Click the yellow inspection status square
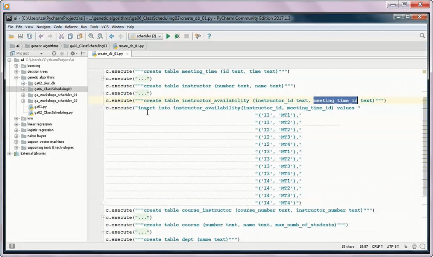 (x=425, y=72)
